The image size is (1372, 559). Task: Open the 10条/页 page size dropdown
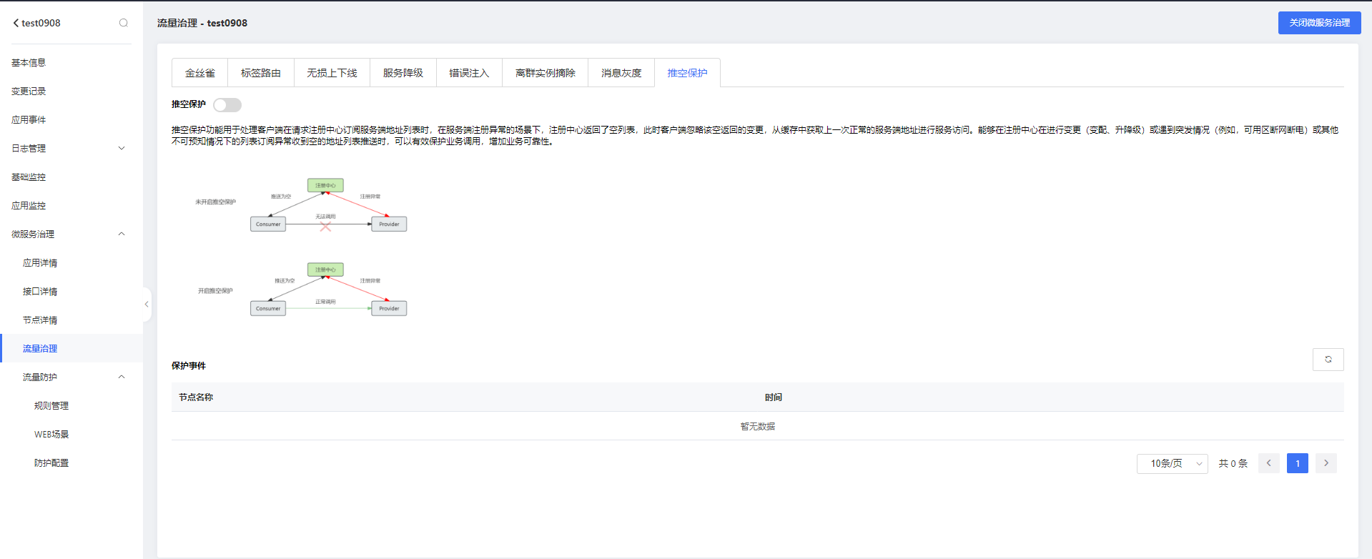pos(1172,464)
